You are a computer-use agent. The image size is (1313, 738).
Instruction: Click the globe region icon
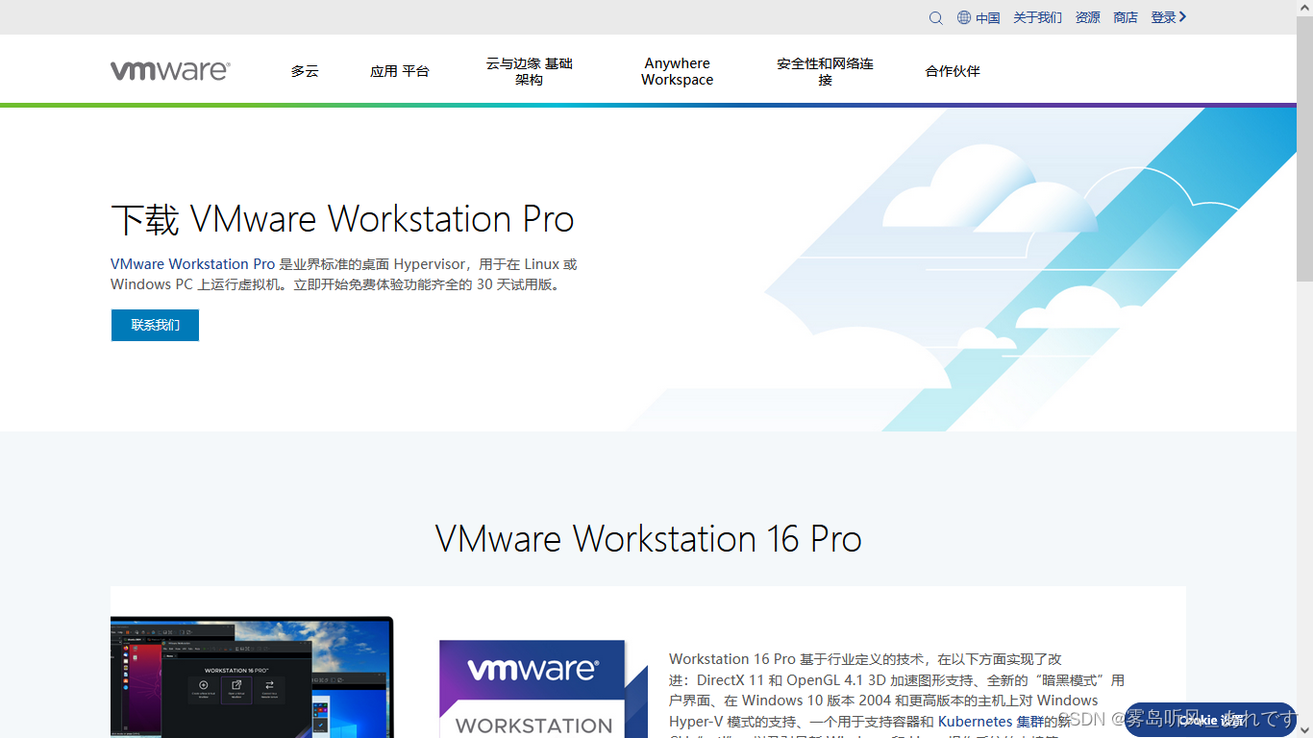(x=964, y=17)
